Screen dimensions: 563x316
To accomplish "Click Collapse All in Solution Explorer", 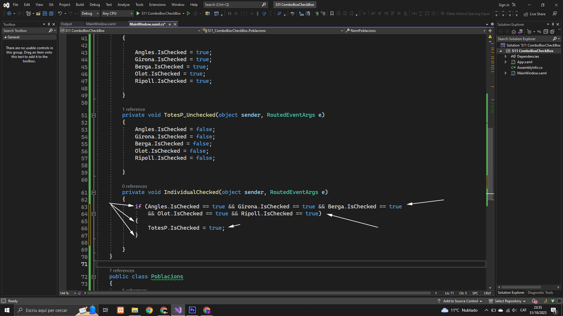I will click(545, 32).
